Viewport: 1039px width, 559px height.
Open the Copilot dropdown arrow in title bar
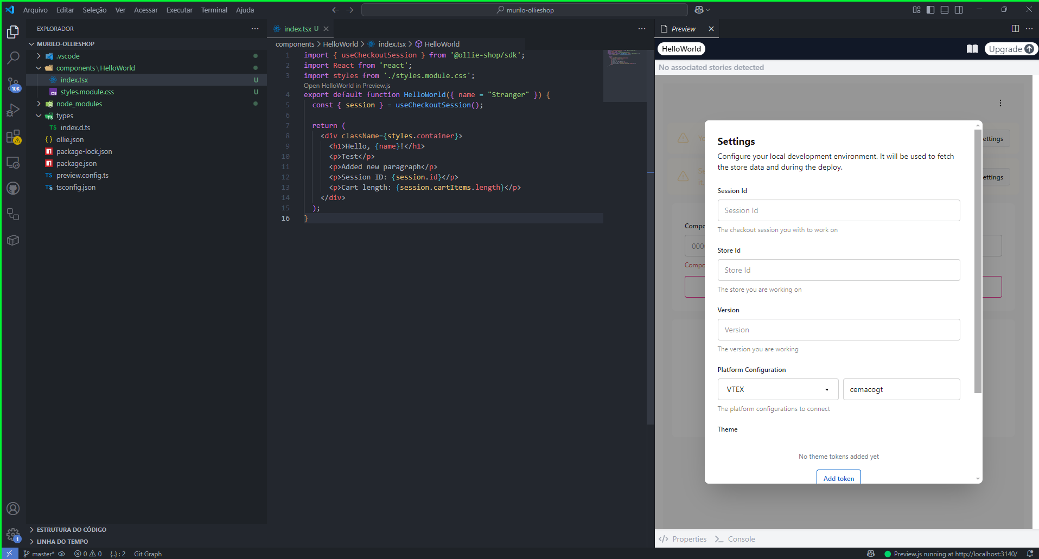click(x=708, y=10)
